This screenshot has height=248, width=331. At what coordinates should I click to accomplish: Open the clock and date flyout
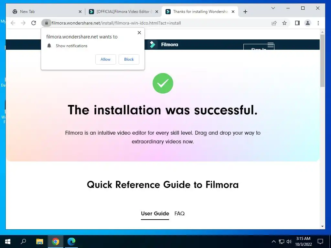point(303,242)
